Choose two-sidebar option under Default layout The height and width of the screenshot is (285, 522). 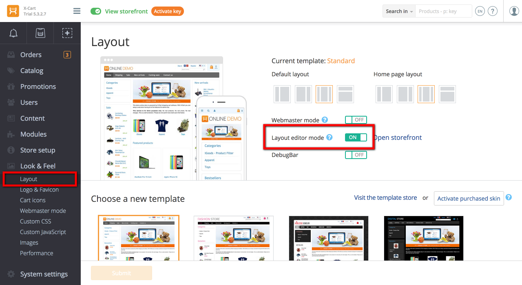point(324,94)
